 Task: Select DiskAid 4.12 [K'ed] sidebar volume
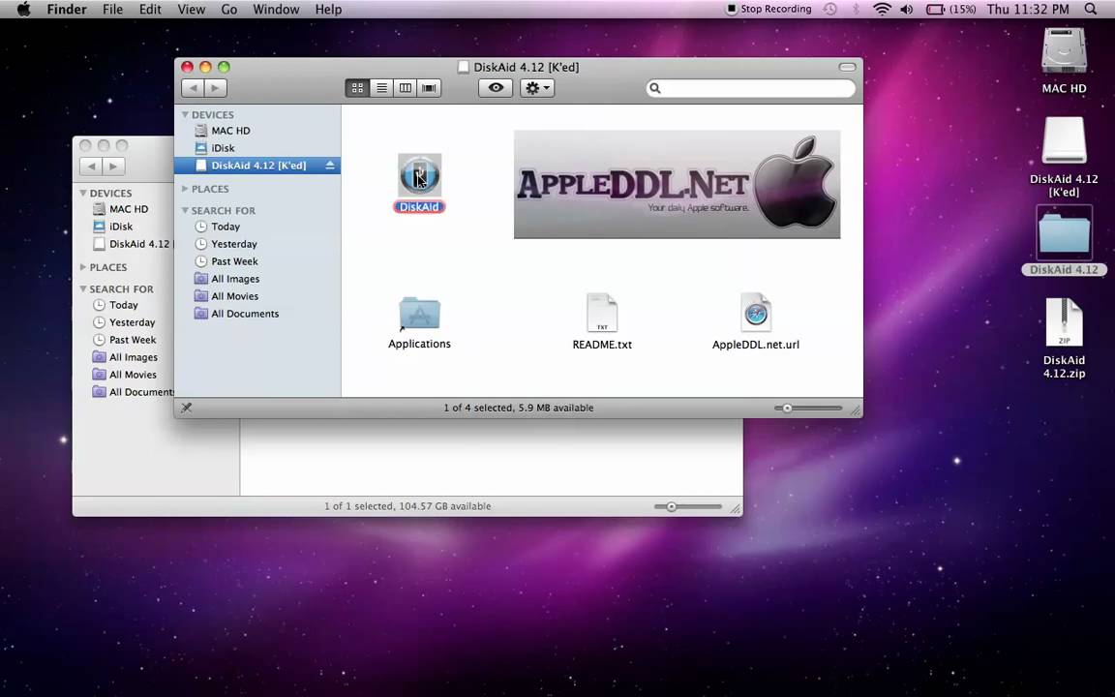coord(257,165)
